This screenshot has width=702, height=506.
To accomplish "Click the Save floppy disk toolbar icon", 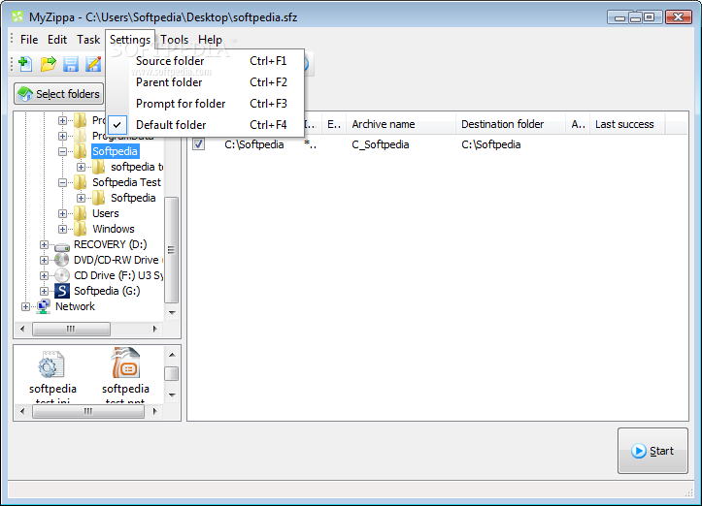I will click(x=71, y=64).
